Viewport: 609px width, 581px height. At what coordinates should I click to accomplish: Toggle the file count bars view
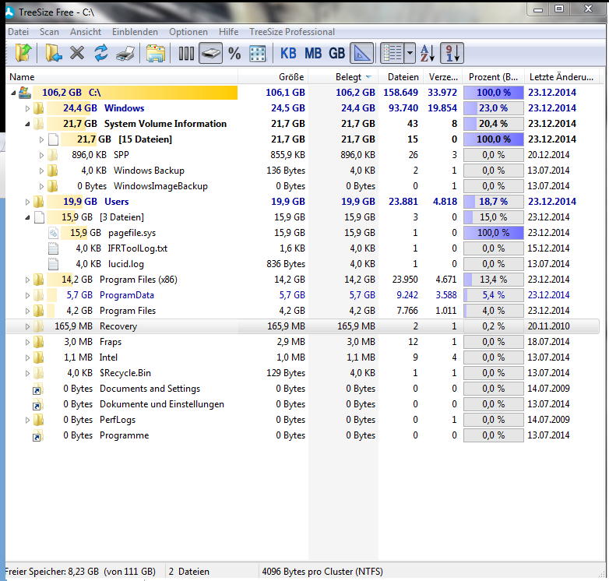186,53
